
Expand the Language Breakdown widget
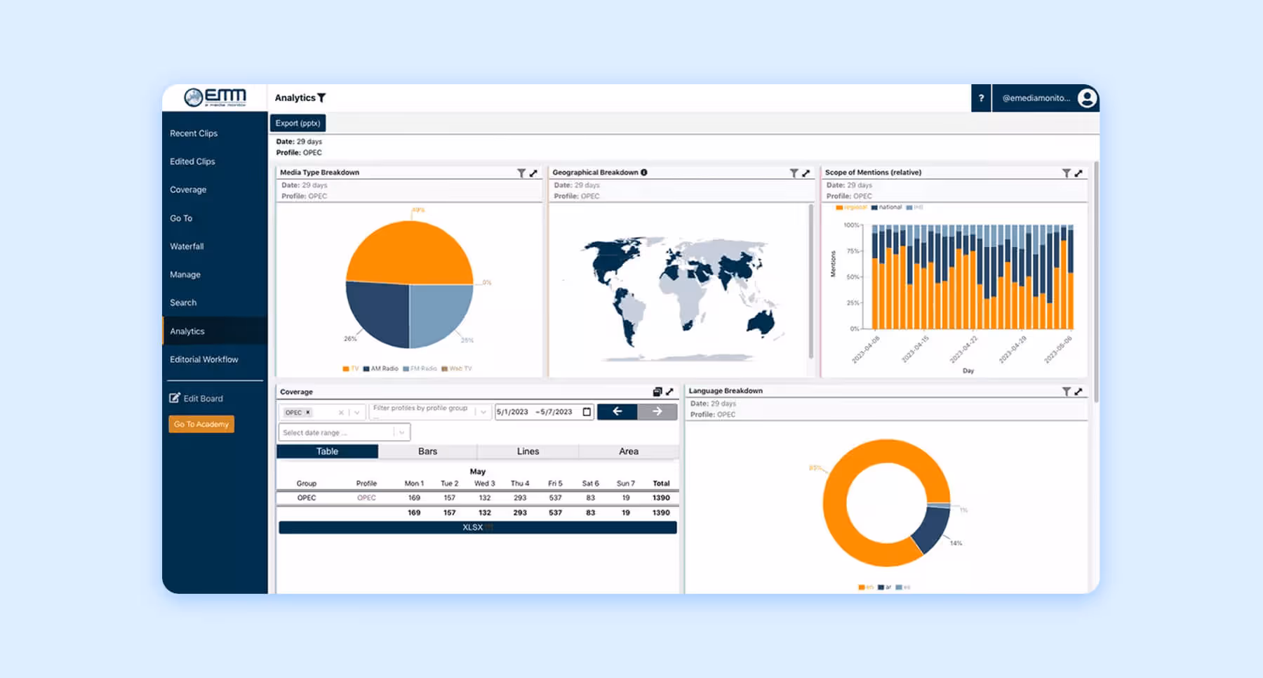tap(1078, 392)
